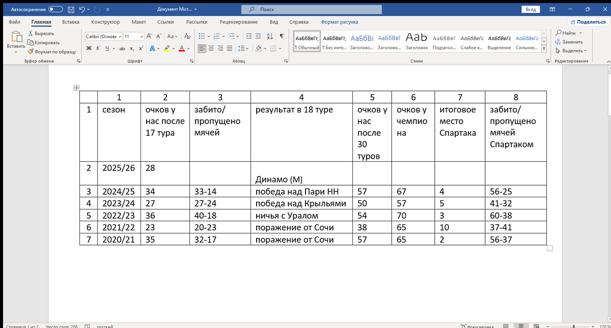Open the Styles pane launcher in Стили group
611x328 pixels.
tap(548, 61)
